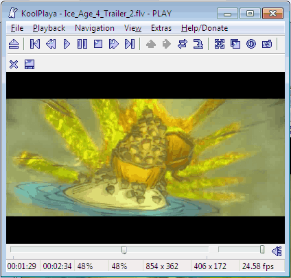Open the View menu
This screenshot has height=278, width=291.
click(132, 28)
